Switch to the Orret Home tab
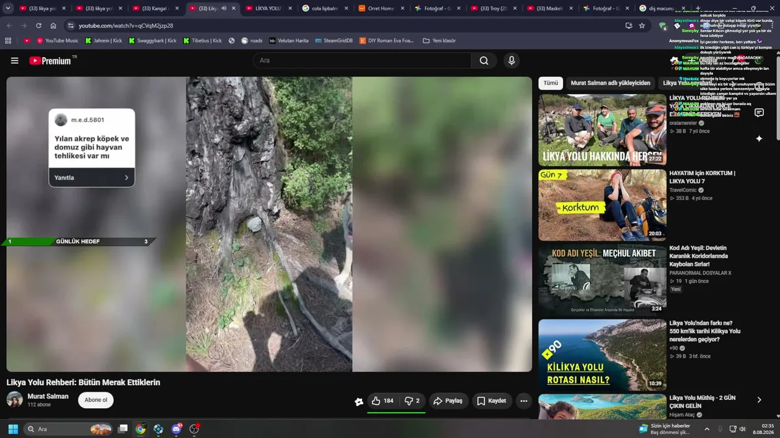Image resolution: width=780 pixels, height=438 pixels. click(x=381, y=9)
